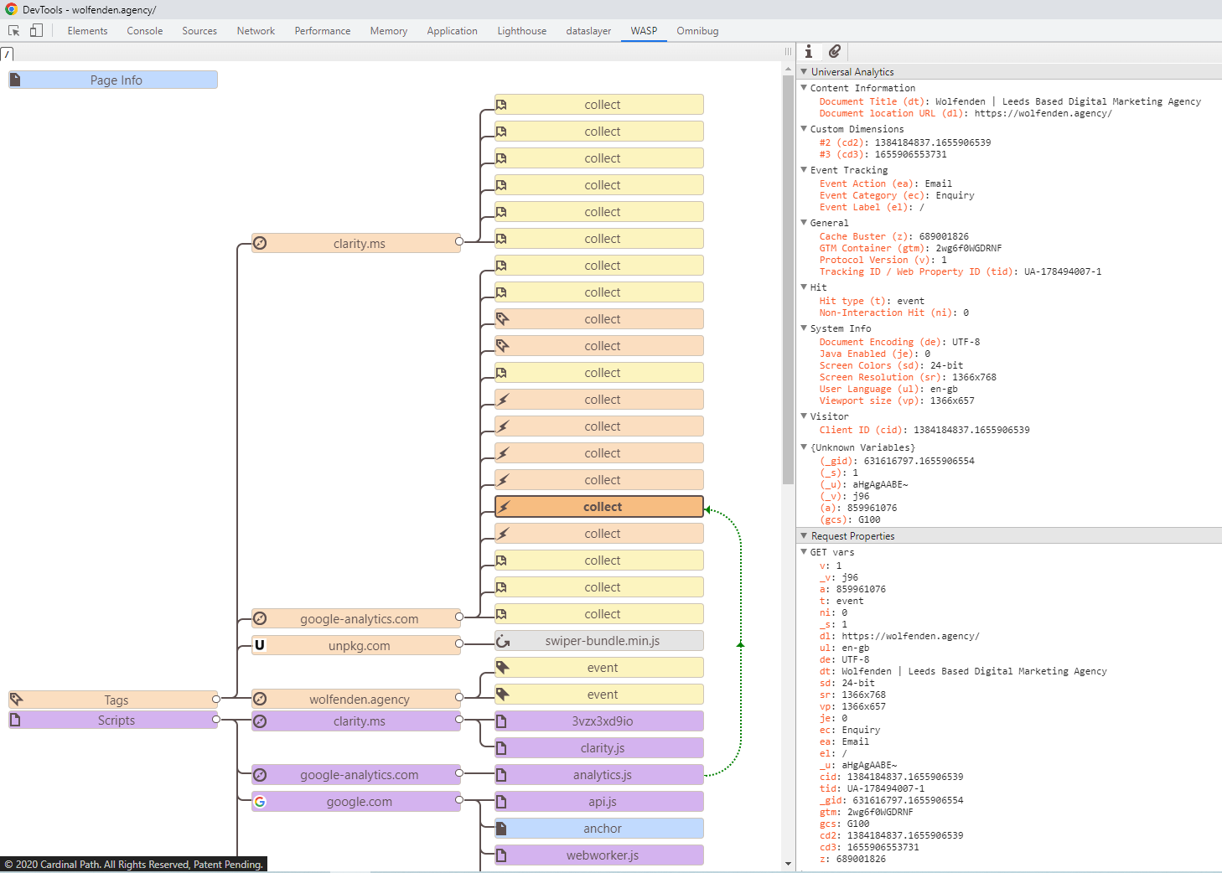1222x873 pixels.
Task: Open the Elements tab
Action: (87, 31)
